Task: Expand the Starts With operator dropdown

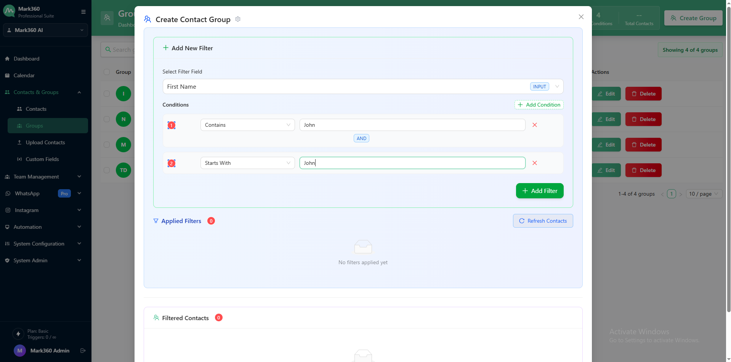Action: click(x=247, y=163)
